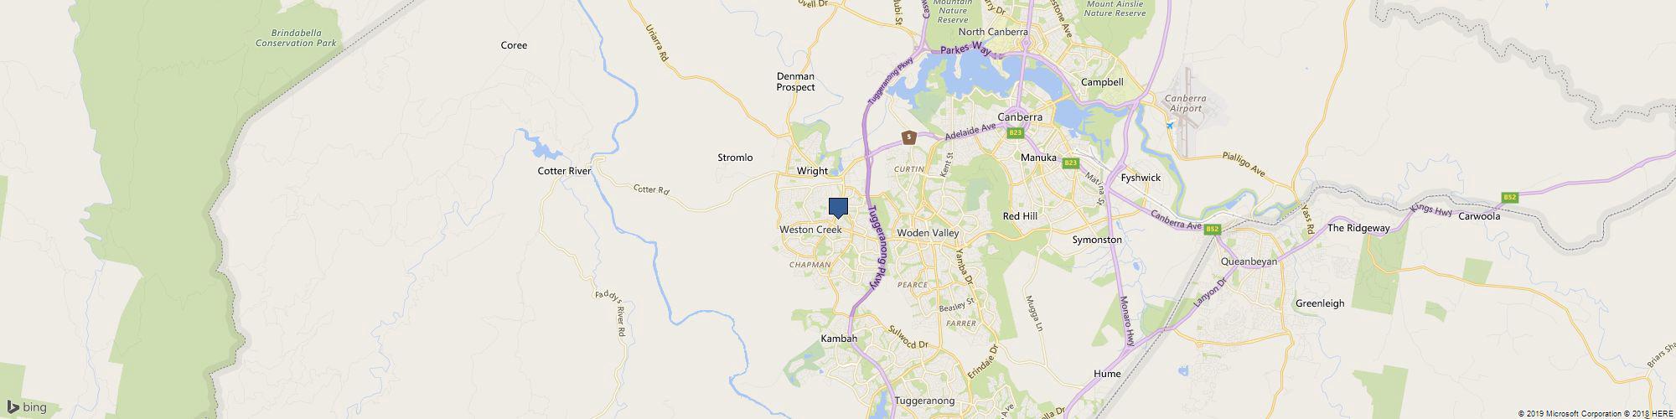Click the B23 shield near Canberra
Screen dimensions: 1676x419
(x=1016, y=132)
